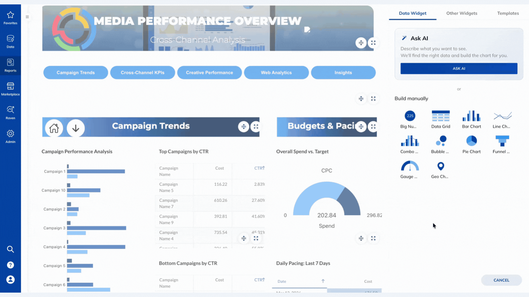Collapse sidebar with the hamburger icon
Image resolution: width=529 pixels, height=297 pixels.
pos(27,17)
